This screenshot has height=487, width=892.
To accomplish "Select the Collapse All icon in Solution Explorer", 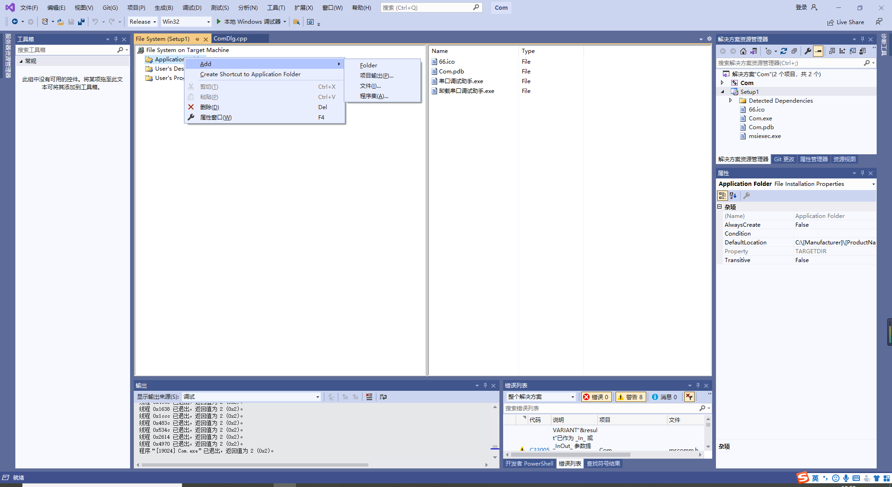I will [794, 51].
